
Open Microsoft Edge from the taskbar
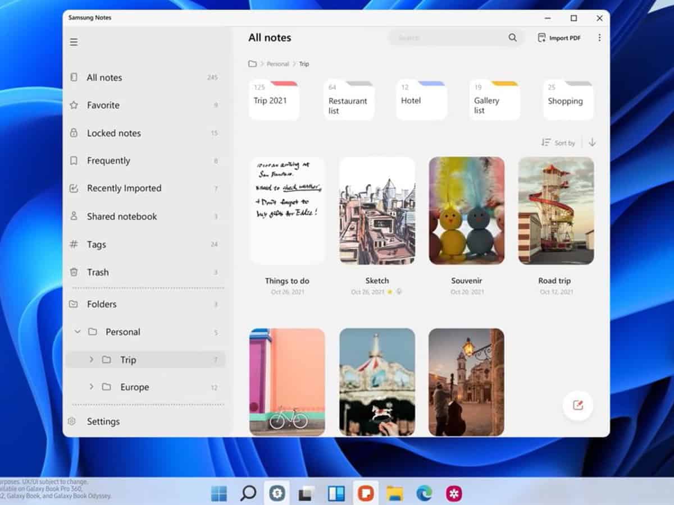[424, 493]
